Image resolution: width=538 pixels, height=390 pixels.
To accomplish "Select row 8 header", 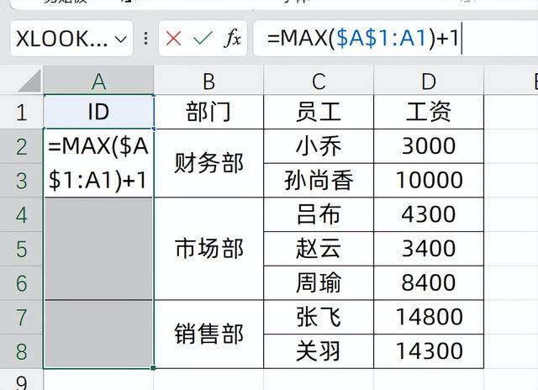I will [21, 351].
